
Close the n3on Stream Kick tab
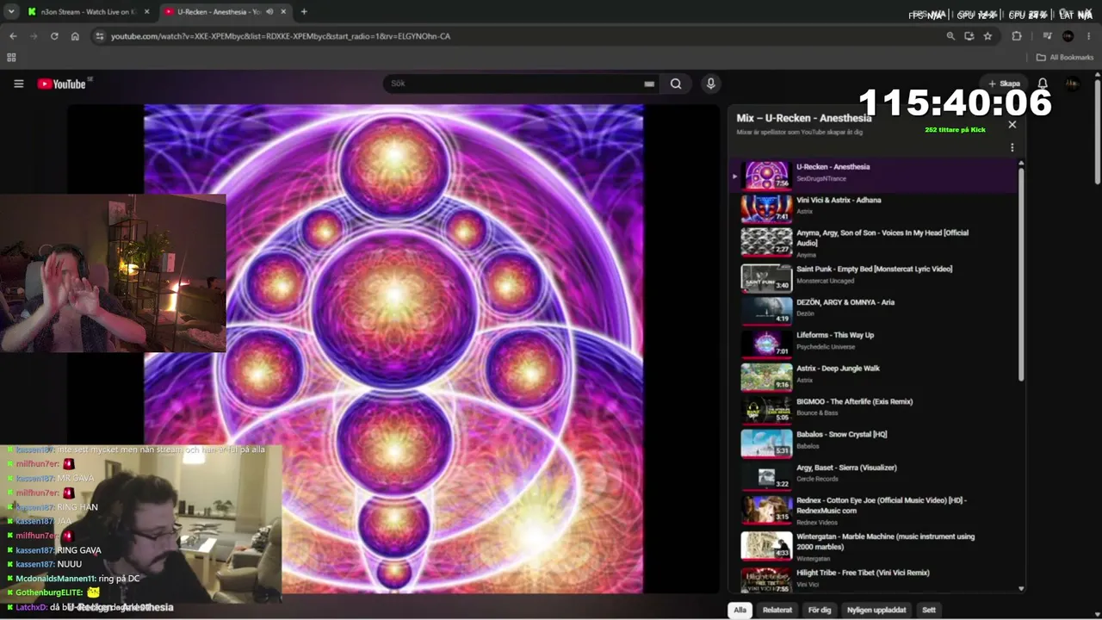tap(146, 12)
